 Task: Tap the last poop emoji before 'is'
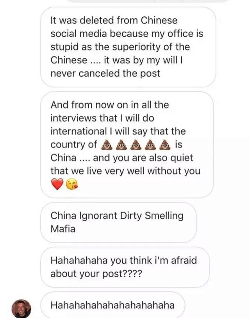(165, 145)
